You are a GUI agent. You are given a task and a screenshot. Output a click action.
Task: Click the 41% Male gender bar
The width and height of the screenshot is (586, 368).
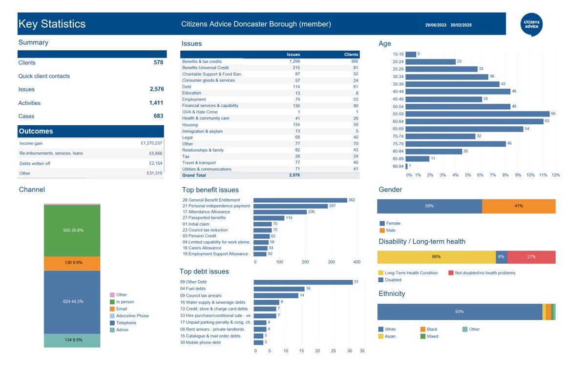pos(519,206)
